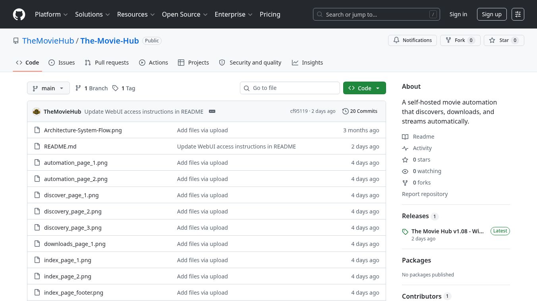
Task: Open the discovery_page_3.png file
Action: pos(73,228)
